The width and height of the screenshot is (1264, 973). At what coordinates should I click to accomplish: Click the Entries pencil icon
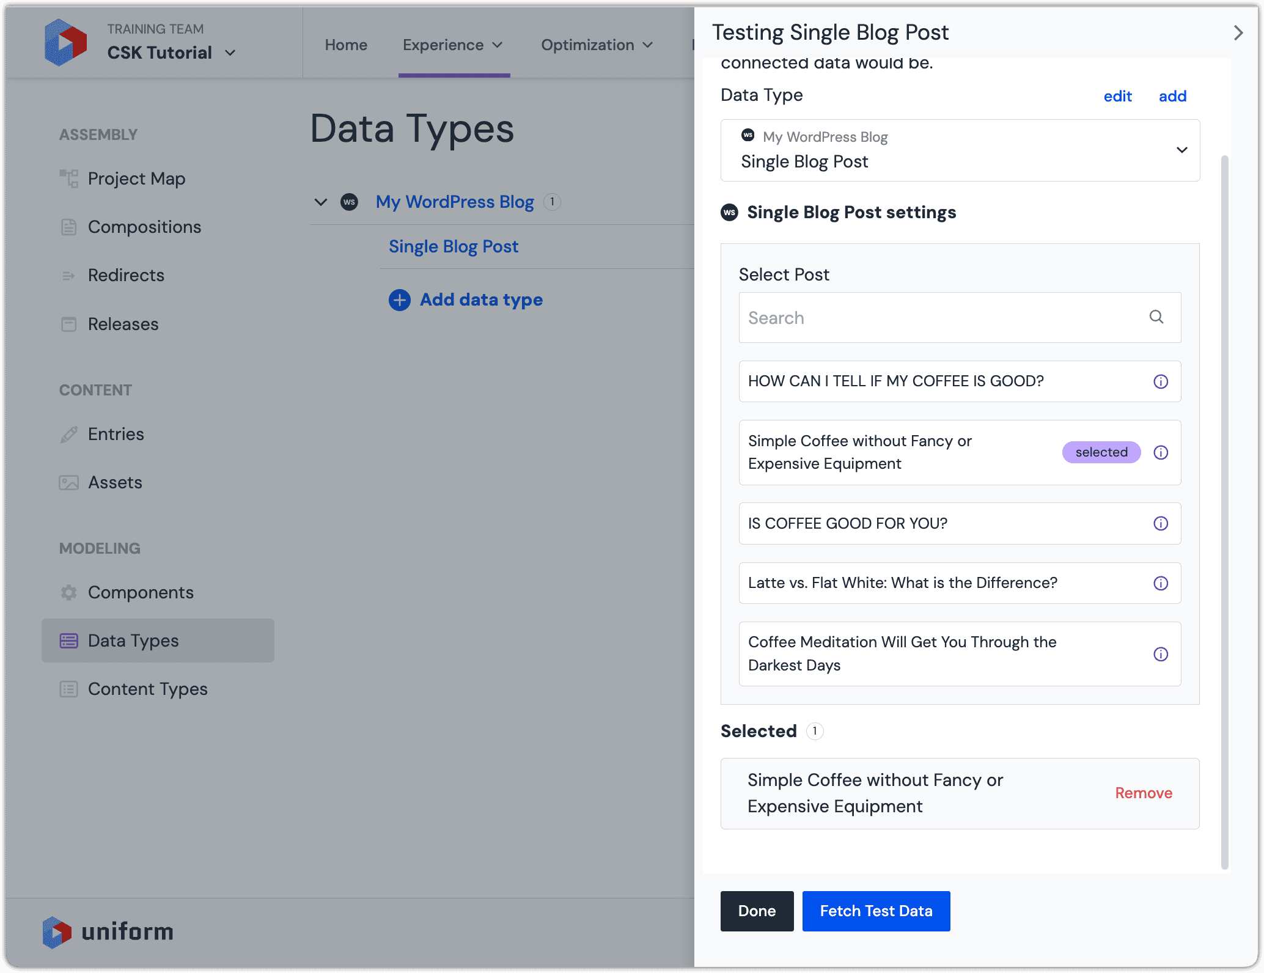click(x=68, y=435)
